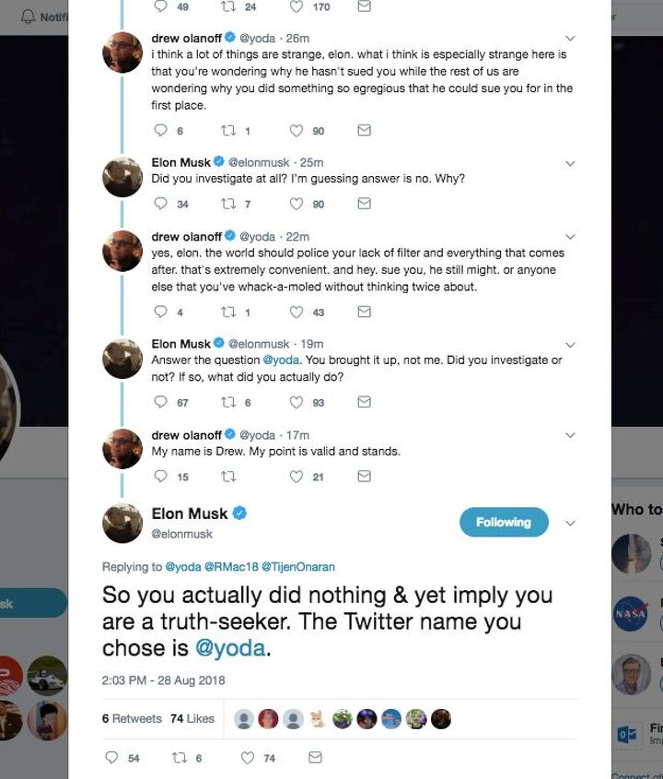The width and height of the screenshot is (663, 779).
Task: Like drew olanoff's 17m reply
Action: (x=296, y=477)
